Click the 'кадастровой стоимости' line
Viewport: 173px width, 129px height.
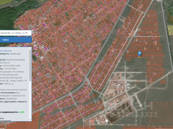tap(15, 102)
